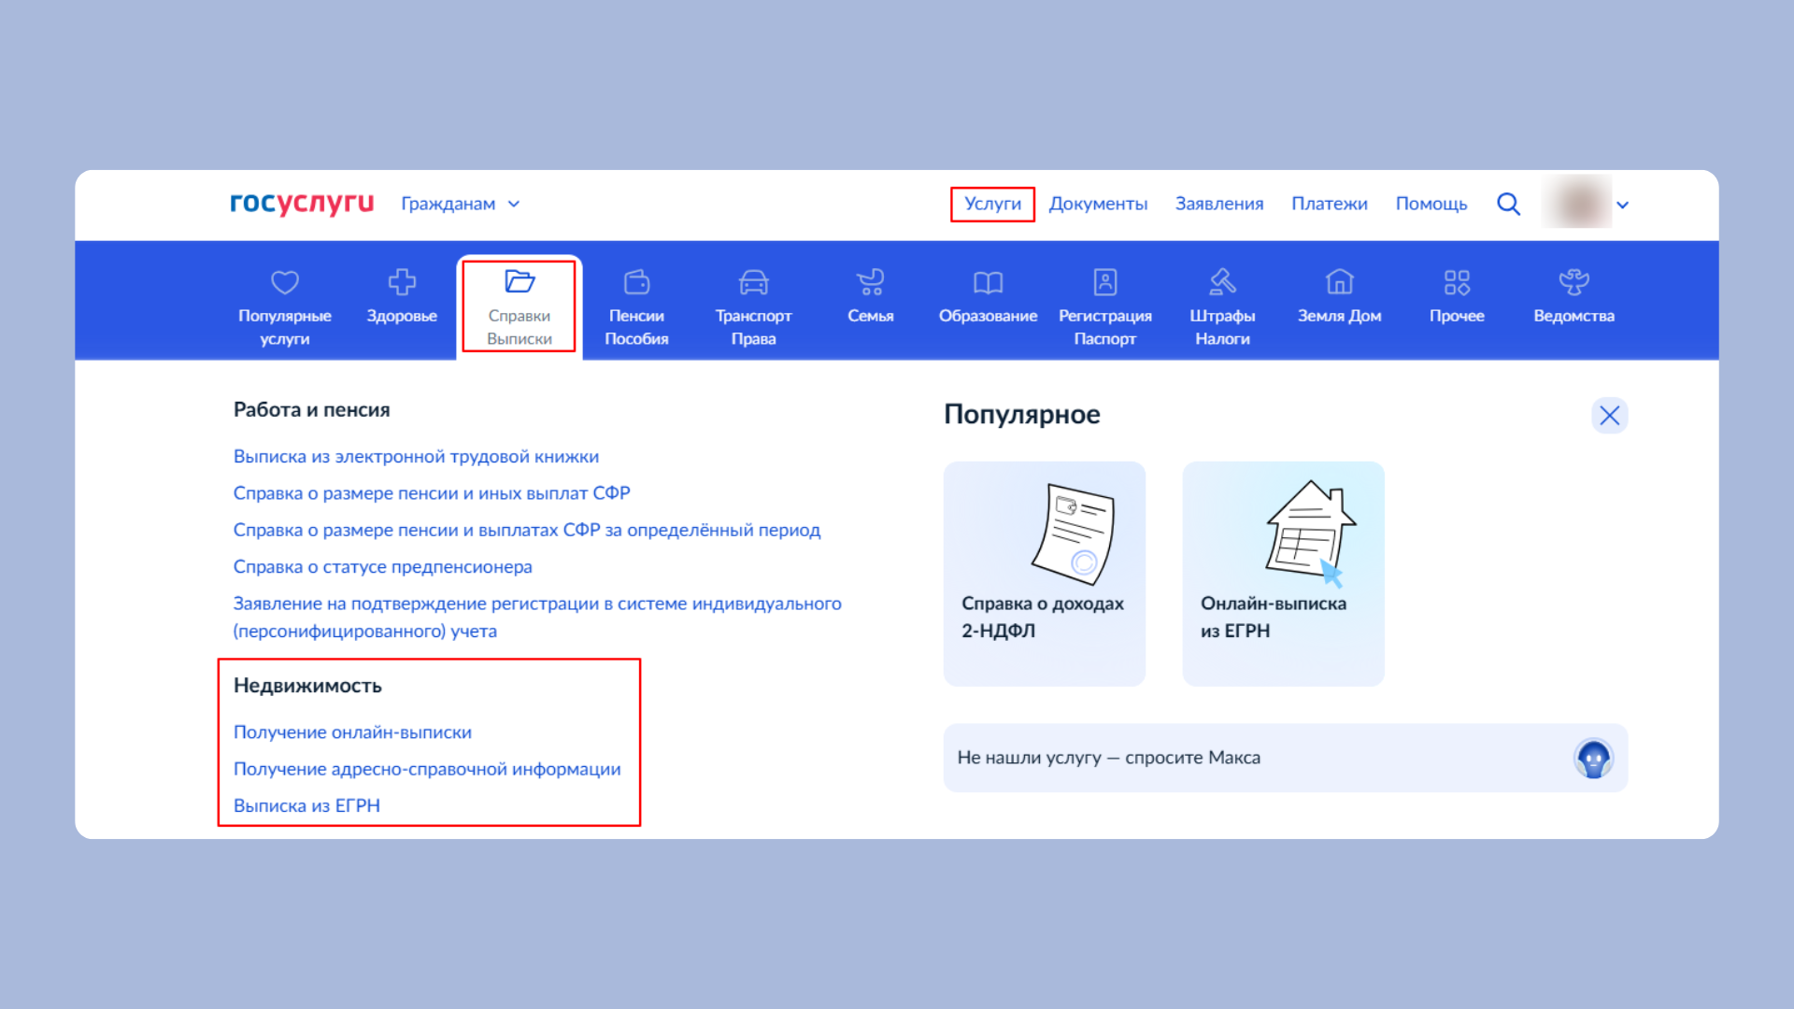
Task: Open the Документы top menu item
Action: tap(1098, 204)
